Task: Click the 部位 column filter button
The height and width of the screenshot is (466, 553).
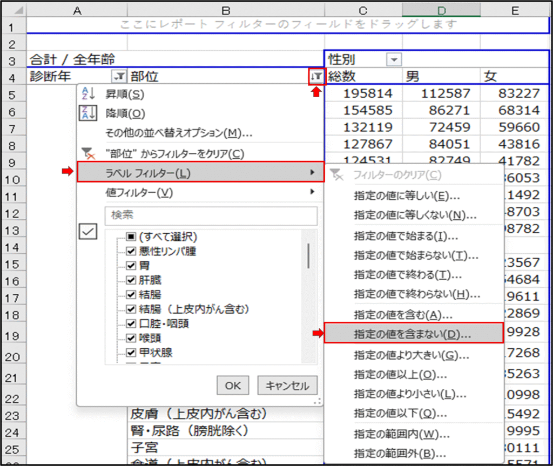Action: pos(316,77)
